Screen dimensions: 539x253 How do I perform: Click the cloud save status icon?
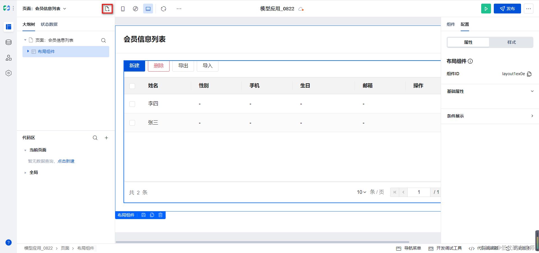[x=301, y=9]
